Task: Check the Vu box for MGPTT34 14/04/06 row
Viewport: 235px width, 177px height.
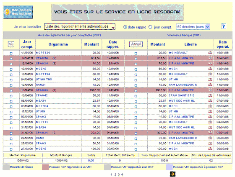Action: [x=11, y=54]
